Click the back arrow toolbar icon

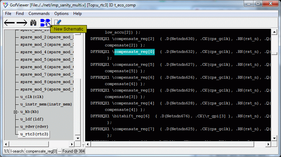click(9, 23)
